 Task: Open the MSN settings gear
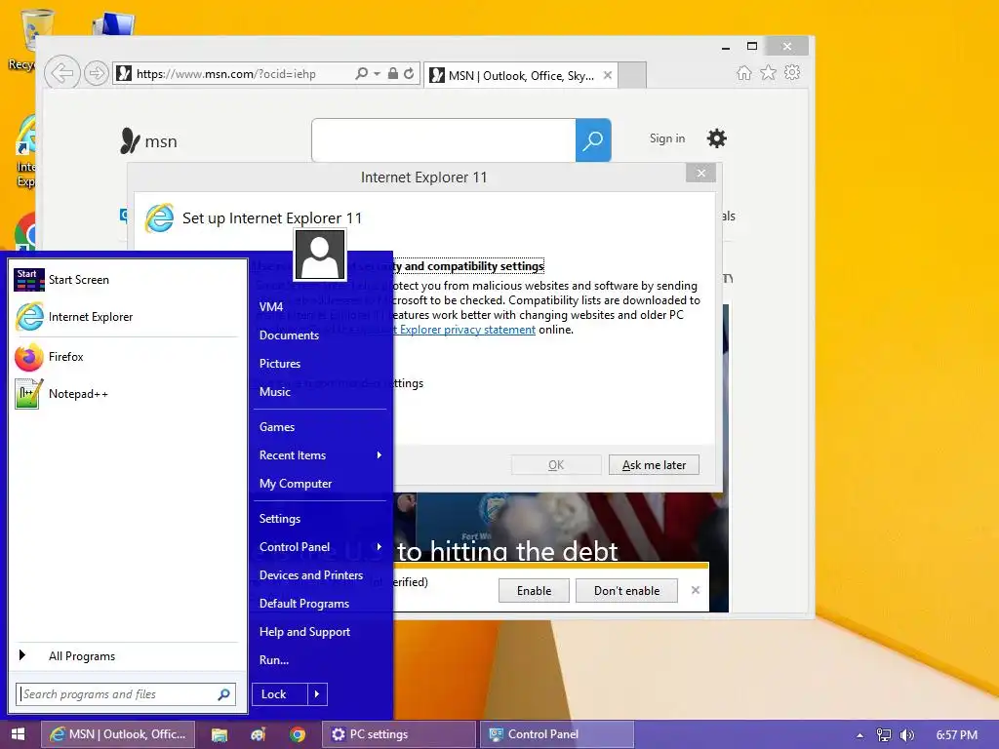tap(717, 138)
